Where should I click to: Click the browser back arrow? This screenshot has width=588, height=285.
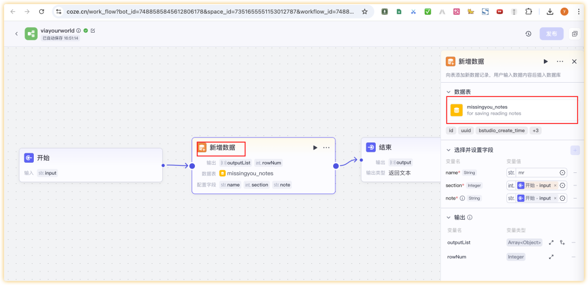13,11
